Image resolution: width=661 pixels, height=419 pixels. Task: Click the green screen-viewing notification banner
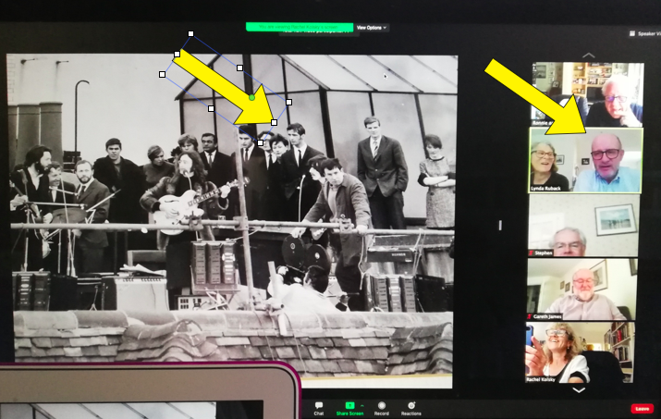(300, 27)
